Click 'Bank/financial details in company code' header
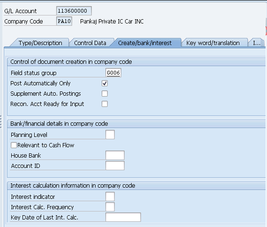Screen dimensions: 267x227 (x=59, y=124)
